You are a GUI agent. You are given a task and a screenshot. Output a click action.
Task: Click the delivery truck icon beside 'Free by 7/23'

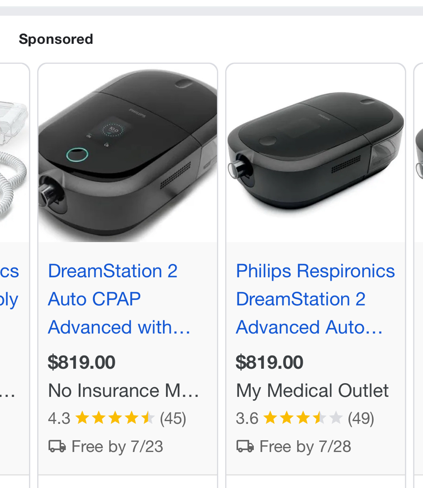coord(57,446)
